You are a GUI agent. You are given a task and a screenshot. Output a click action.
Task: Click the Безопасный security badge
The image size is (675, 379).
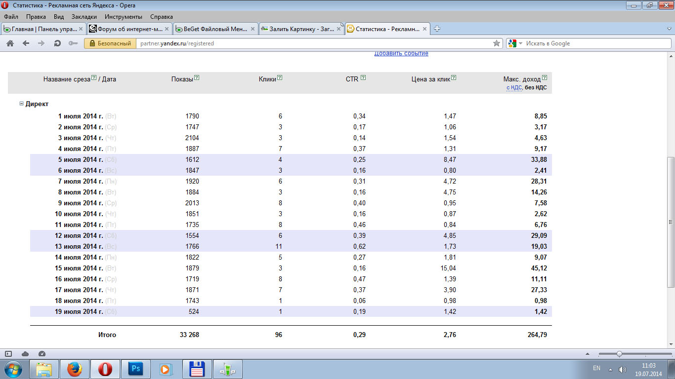[111, 43]
